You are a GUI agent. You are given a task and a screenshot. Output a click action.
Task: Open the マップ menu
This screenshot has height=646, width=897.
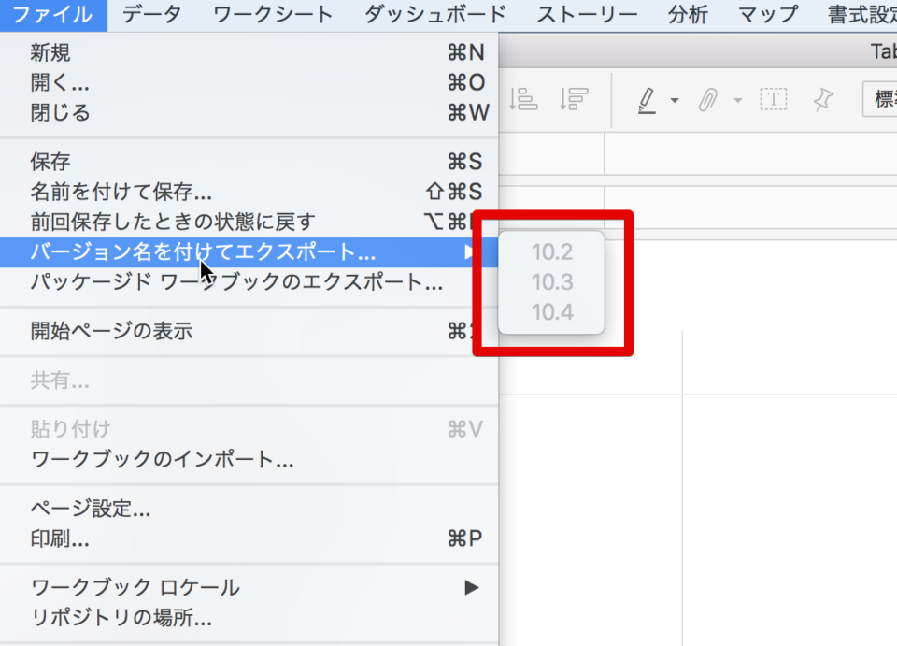(766, 14)
